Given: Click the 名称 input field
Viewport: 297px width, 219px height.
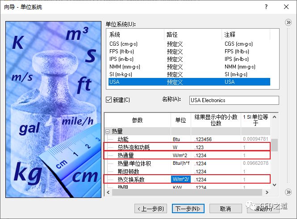Looking at the screenshot, I should click(234, 100).
